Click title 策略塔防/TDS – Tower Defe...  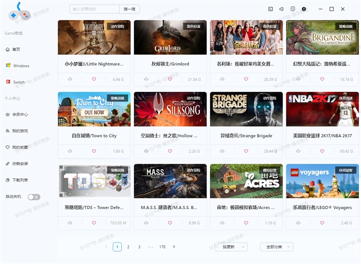pyautogui.click(x=94, y=208)
